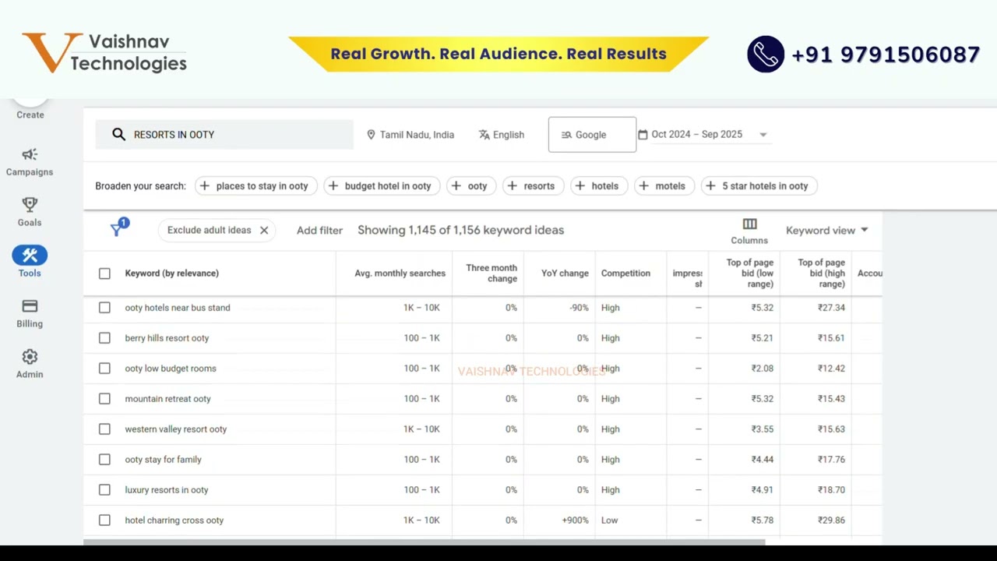
Task: Click the 'berry hills resort ooty' keyword
Action: (167, 338)
